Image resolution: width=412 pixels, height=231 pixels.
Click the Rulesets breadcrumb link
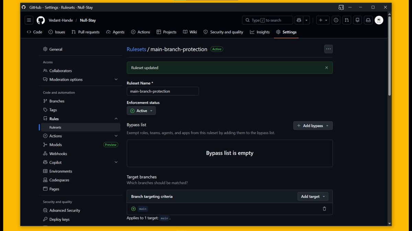136,49
